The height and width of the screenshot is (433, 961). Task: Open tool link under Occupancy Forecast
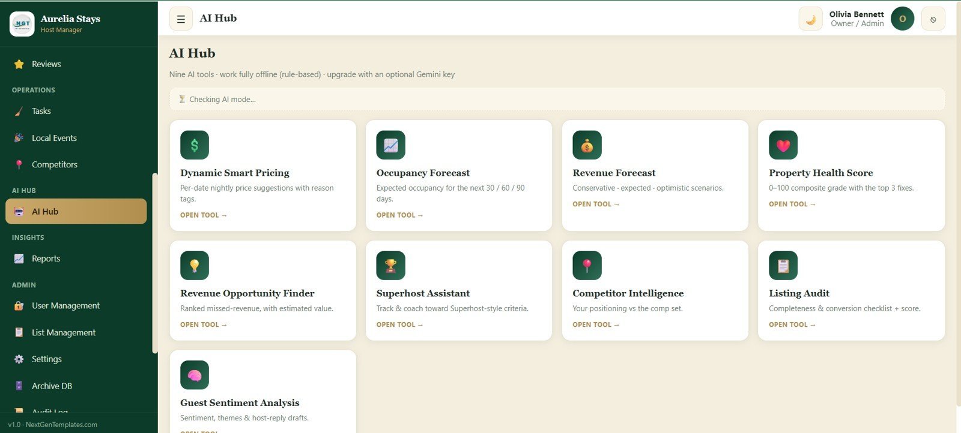(400, 215)
